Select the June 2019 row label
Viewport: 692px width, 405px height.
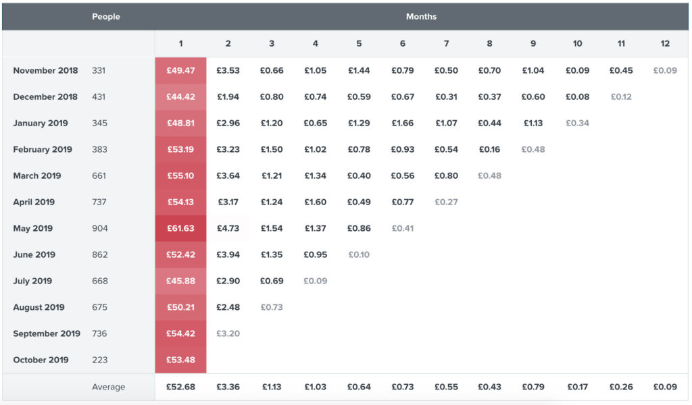point(34,254)
